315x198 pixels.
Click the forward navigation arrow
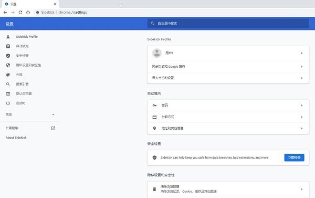(x=13, y=12)
